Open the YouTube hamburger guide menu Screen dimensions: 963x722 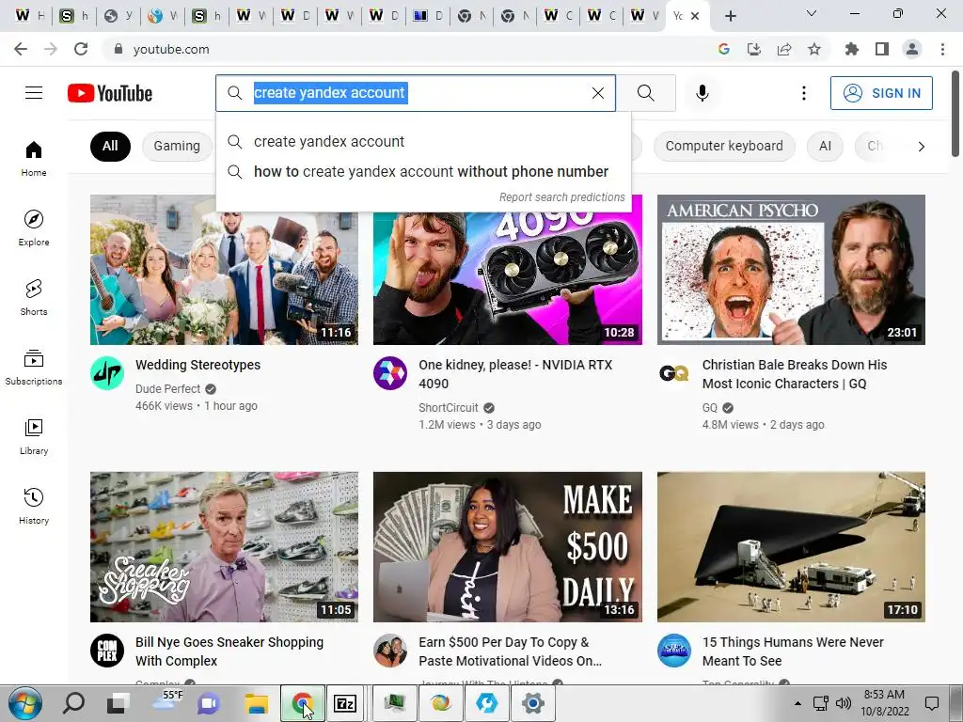coord(34,93)
